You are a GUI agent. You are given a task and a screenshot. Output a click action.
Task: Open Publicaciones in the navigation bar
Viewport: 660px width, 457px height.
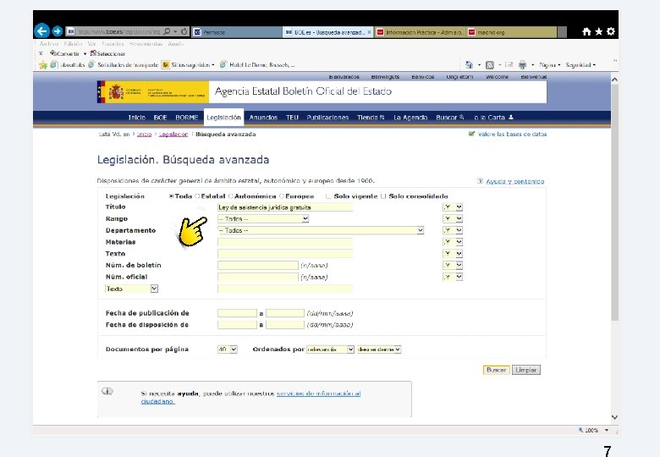327,118
